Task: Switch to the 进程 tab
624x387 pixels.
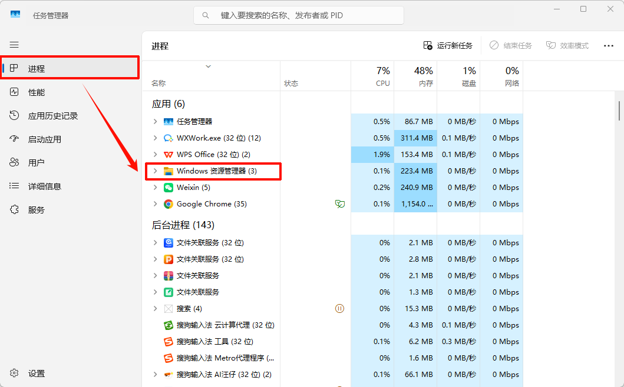Action: 70,68
